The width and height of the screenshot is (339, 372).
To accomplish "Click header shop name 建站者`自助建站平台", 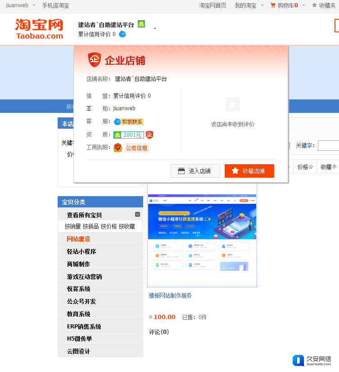I will click(x=106, y=25).
